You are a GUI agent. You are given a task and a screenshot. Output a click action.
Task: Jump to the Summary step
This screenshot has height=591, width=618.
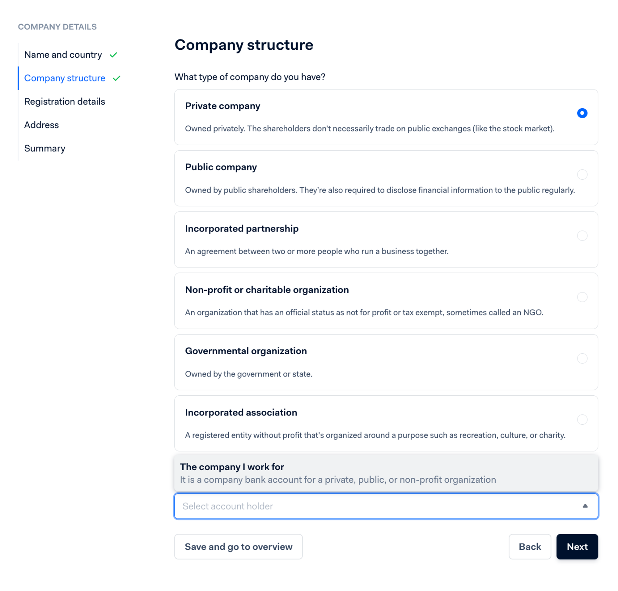[x=45, y=148]
